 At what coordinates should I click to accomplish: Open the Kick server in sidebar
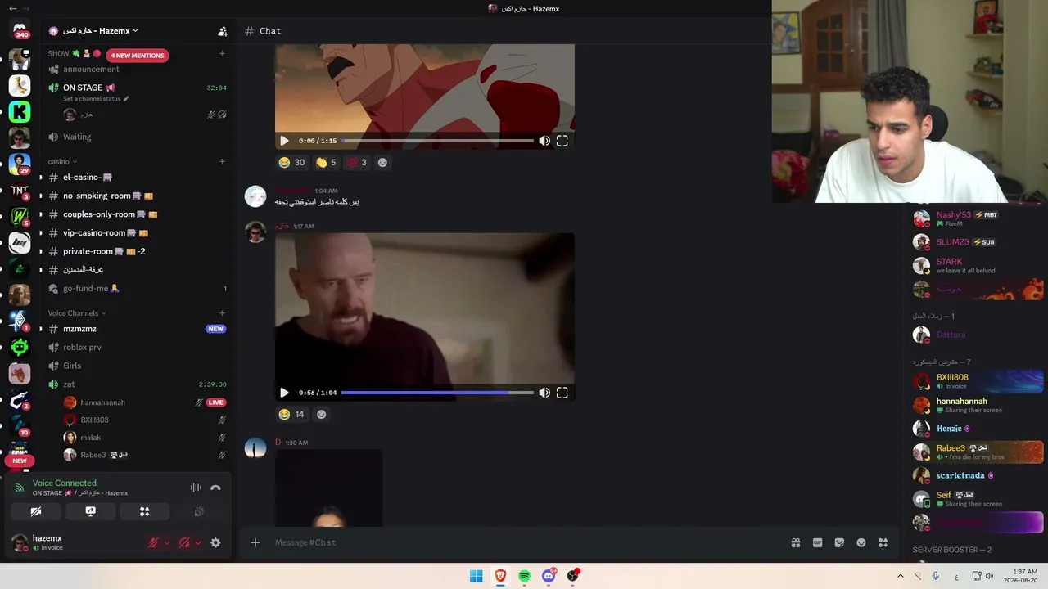(20, 111)
